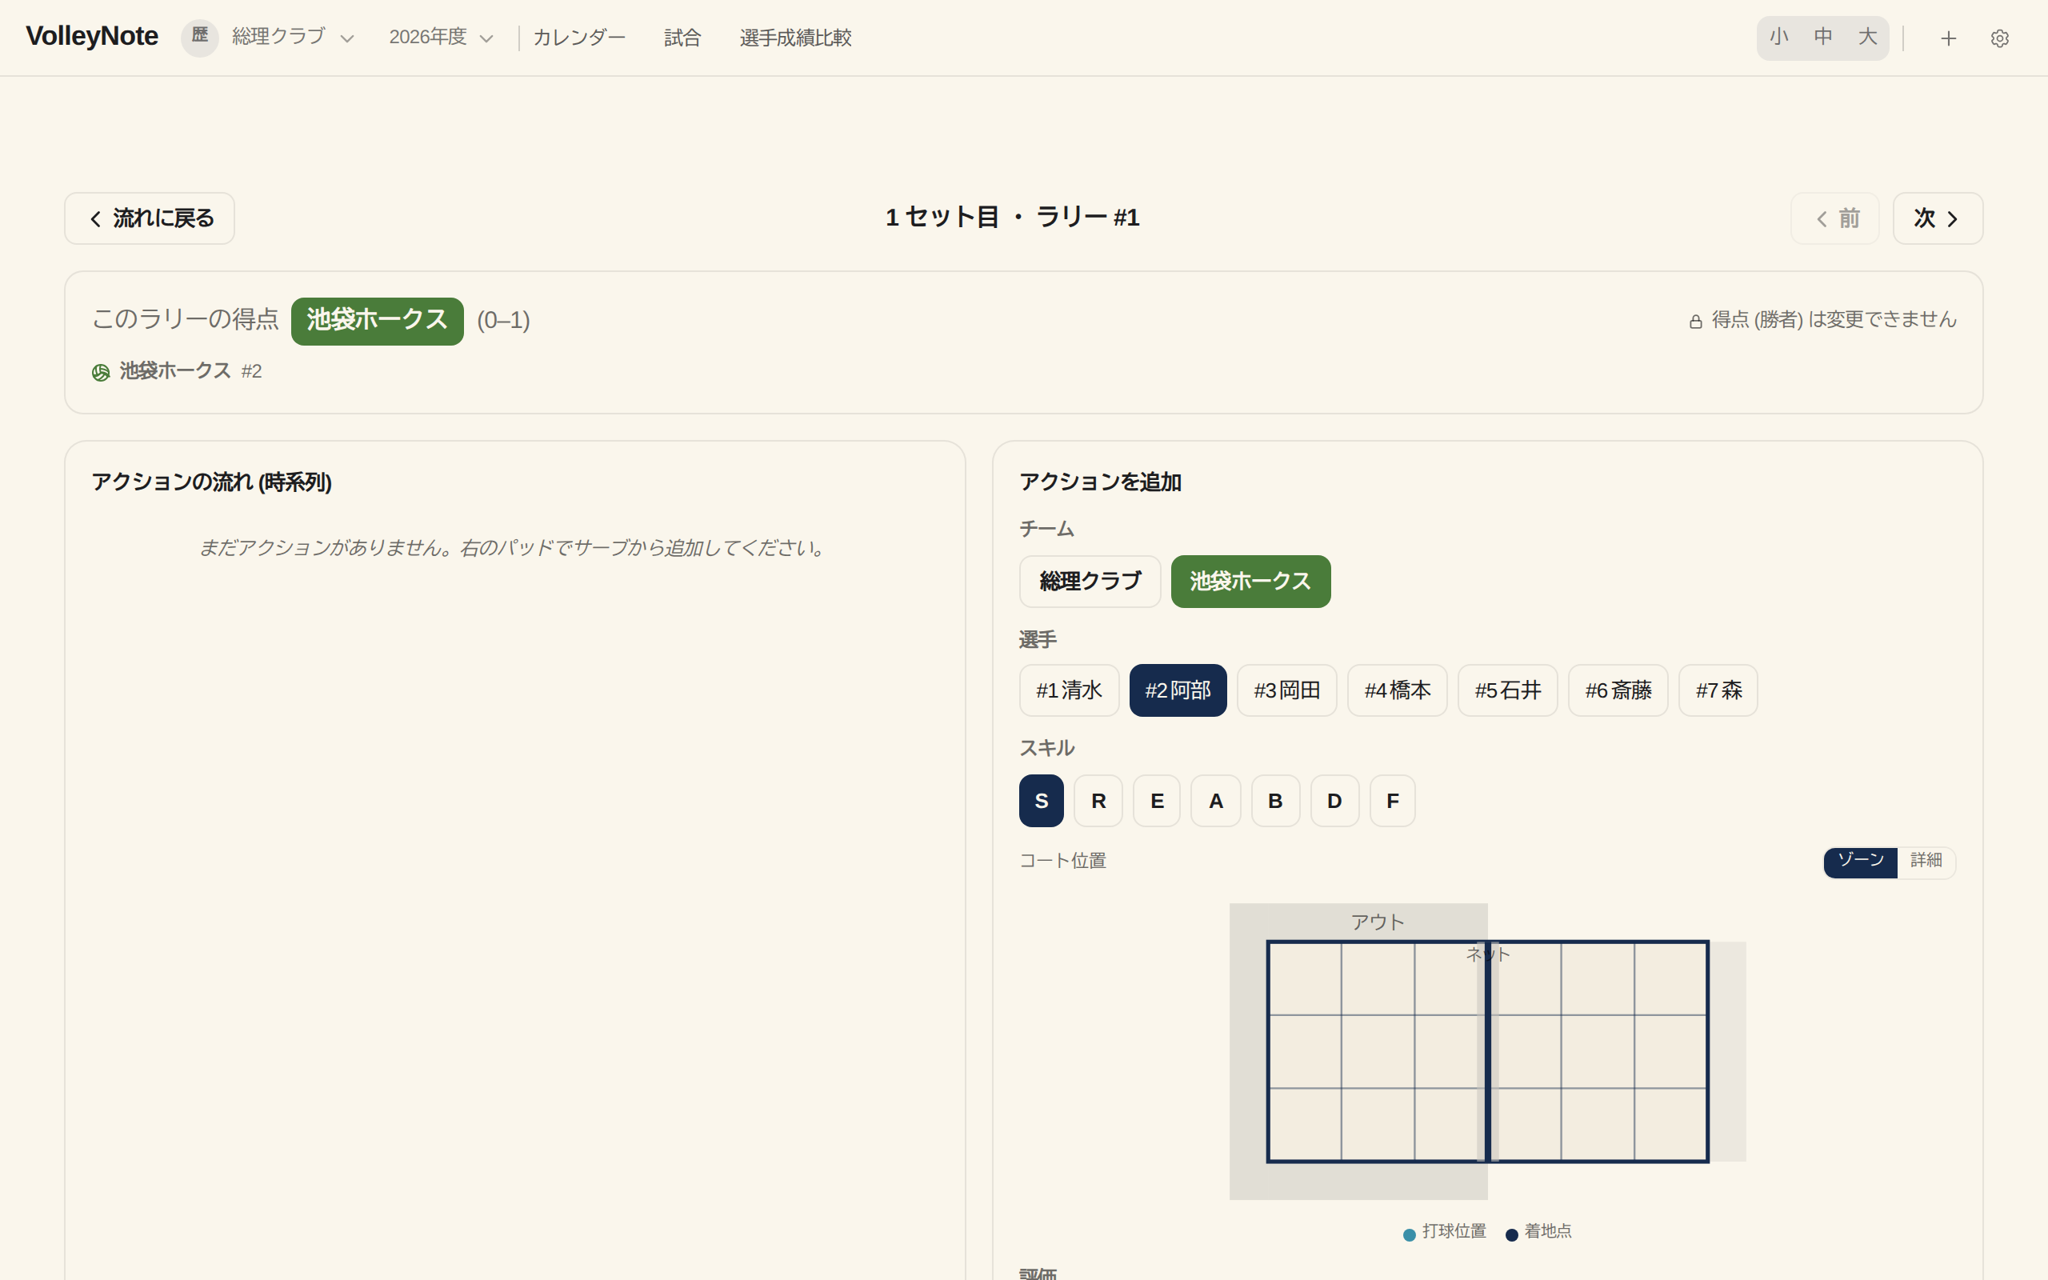Open the 選手成績比較 page

point(794,38)
